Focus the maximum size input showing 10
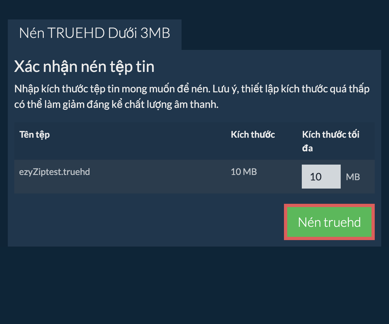This screenshot has height=324, width=389. 321,177
